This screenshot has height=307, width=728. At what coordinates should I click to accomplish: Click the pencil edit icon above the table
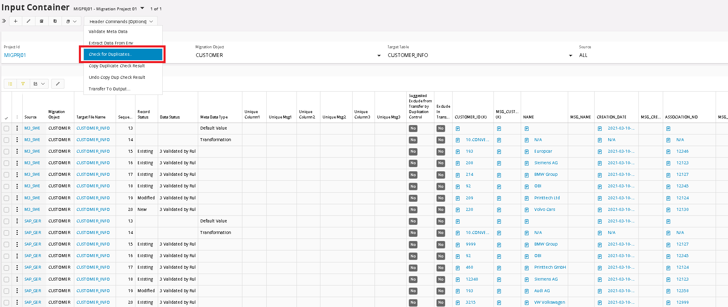(58, 84)
